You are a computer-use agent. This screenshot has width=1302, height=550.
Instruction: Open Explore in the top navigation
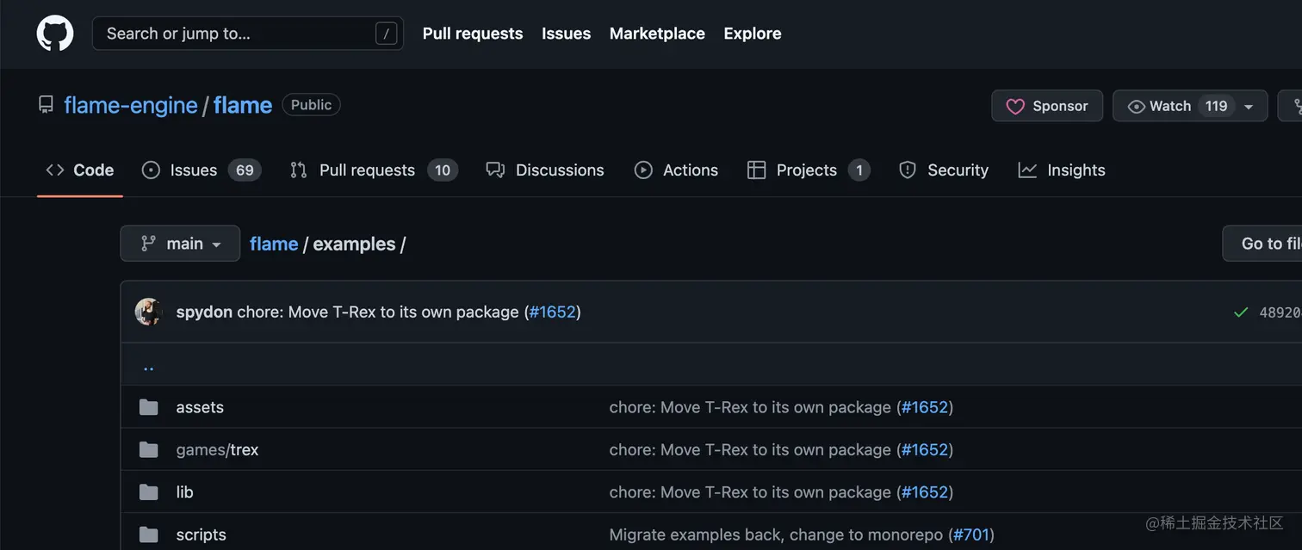pyautogui.click(x=753, y=34)
